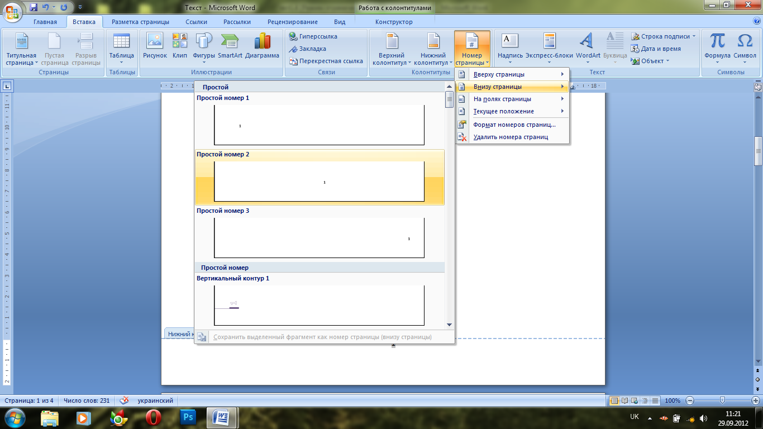Viewport: 763px width, 429px height.
Task: Insert a Диаграмма chart
Action: click(x=262, y=46)
